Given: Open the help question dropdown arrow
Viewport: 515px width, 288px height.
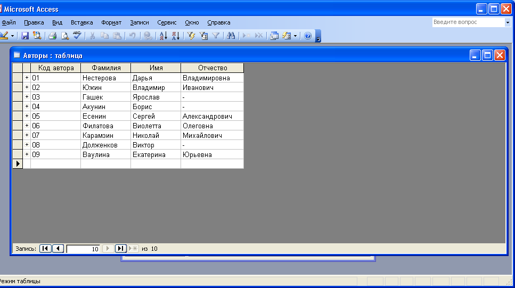Looking at the screenshot, I should [508, 22].
